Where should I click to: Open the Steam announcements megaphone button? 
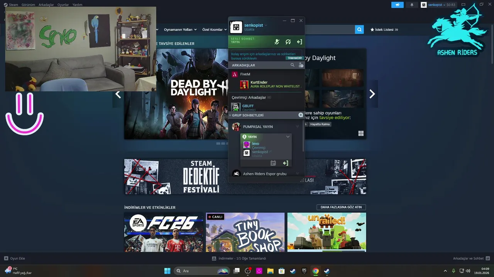397,5
